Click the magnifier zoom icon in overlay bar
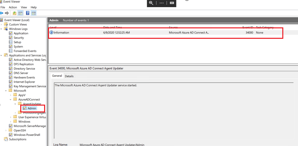298x146 pixels. coord(151,3)
